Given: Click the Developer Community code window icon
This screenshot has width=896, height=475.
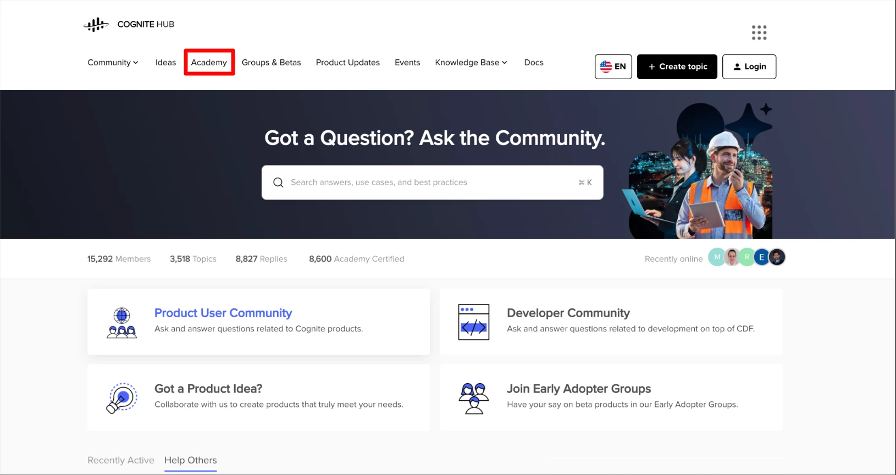Looking at the screenshot, I should (x=474, y=322).
